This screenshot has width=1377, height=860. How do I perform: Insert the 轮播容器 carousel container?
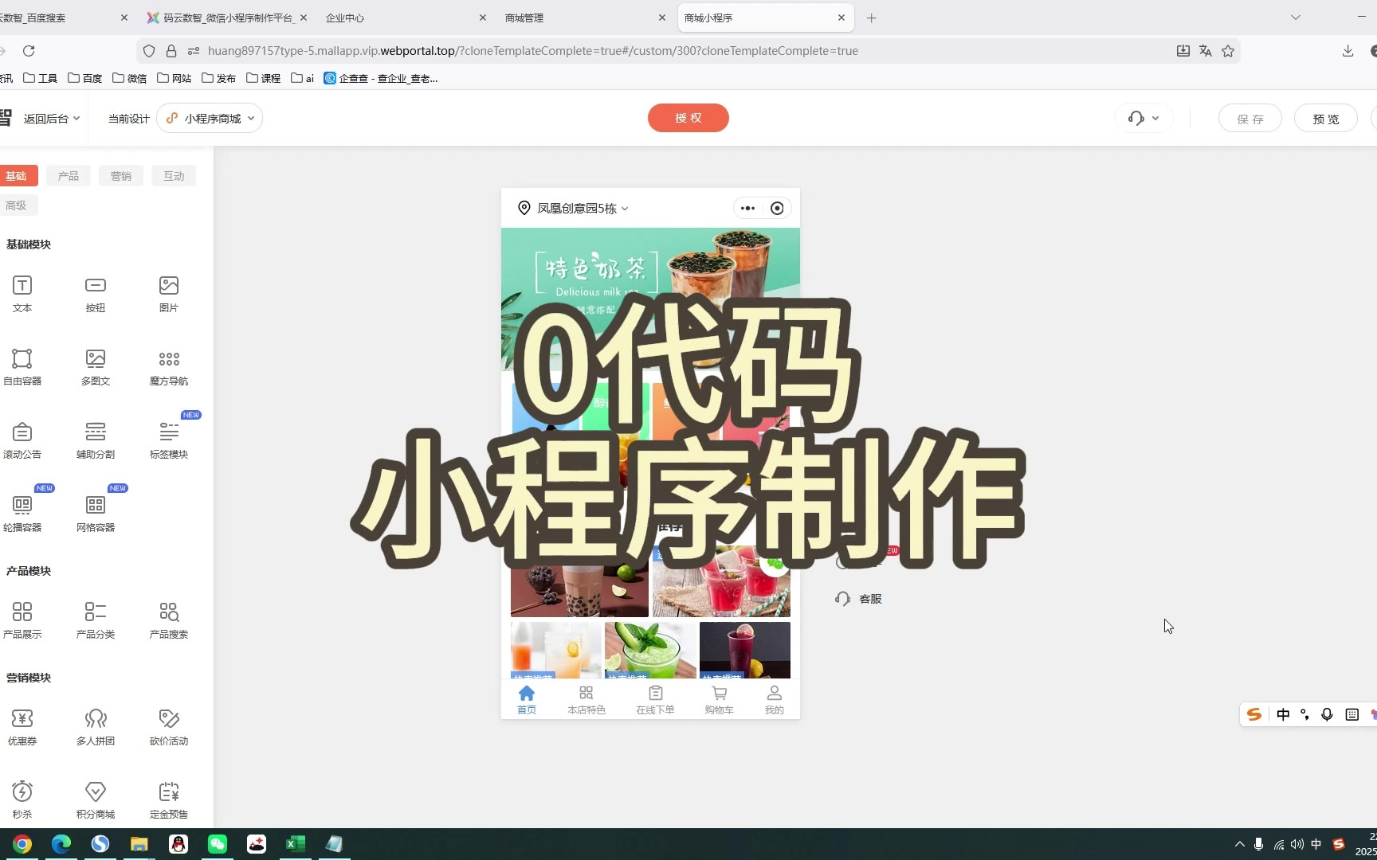click(22, 513)
